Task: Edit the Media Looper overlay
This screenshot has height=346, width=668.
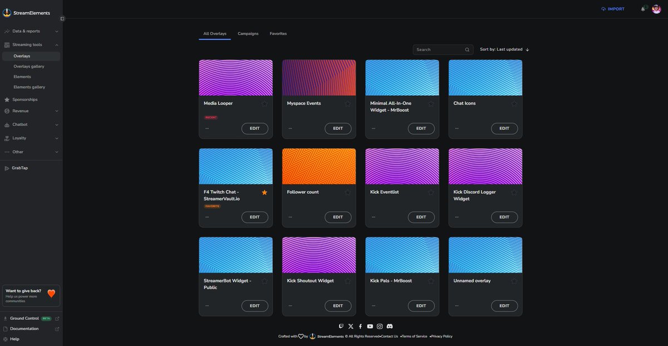Action: coord(255,129)
